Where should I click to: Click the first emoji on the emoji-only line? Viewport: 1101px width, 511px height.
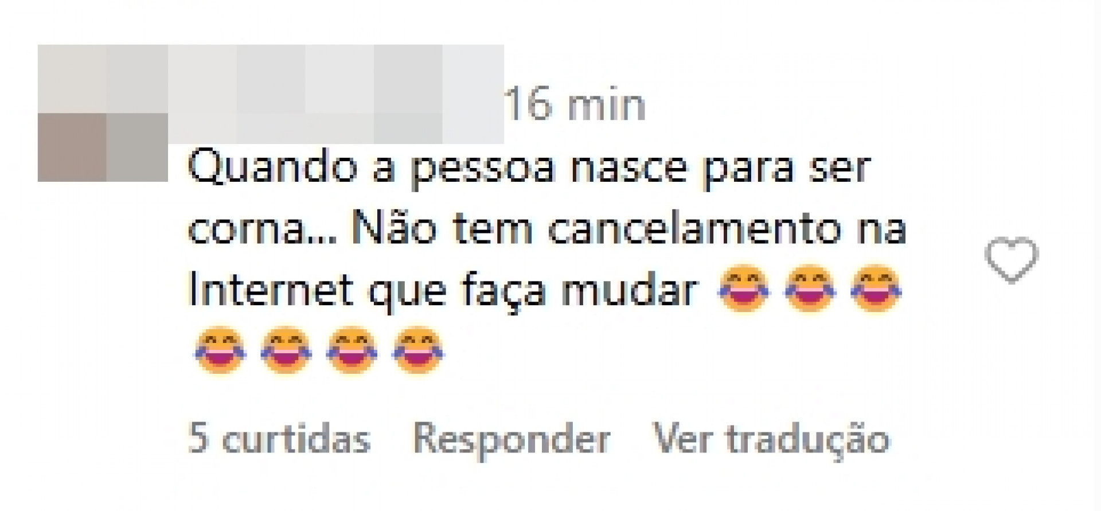[x=220, y=350]
